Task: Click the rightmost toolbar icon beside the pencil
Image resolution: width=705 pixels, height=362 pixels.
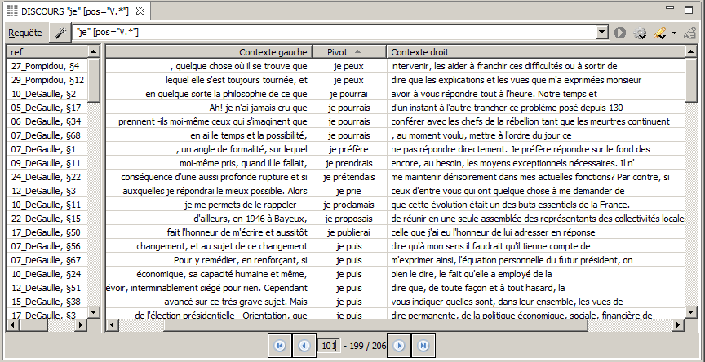Action: click(x=689, y=33)
